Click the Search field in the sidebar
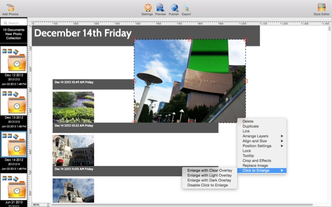 (14, 23)
